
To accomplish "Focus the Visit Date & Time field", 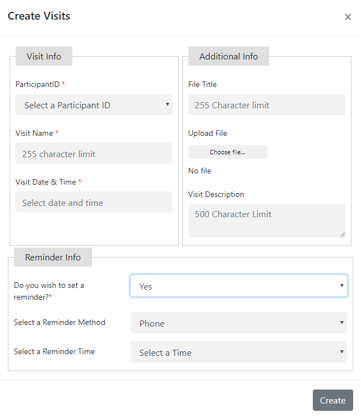I will click(94, 203).
